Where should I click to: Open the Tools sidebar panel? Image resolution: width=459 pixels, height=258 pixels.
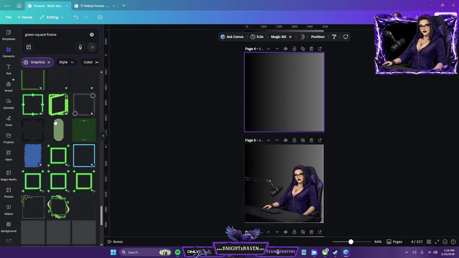click(9, 121)
